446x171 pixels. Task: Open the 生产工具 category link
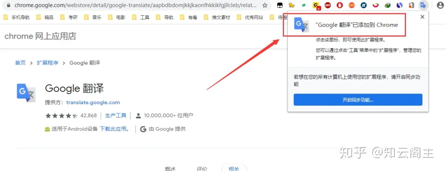116,115
